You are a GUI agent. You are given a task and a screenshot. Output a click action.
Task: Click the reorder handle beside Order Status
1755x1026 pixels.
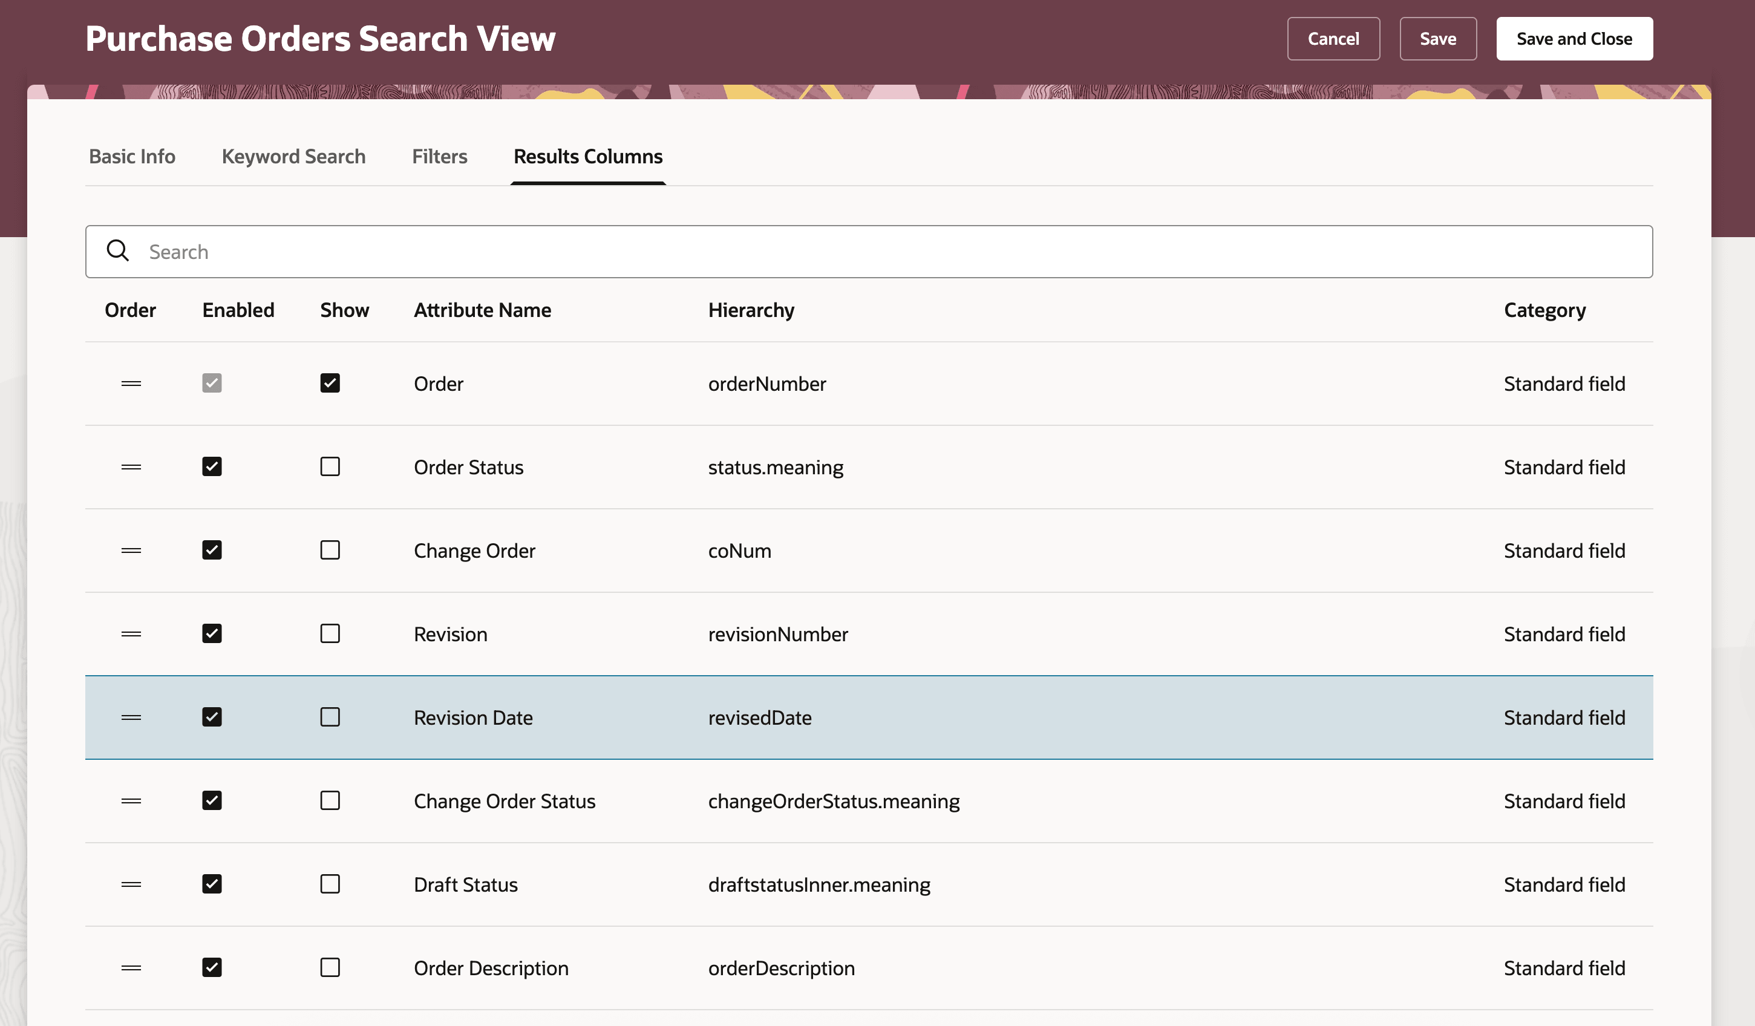[x=130, y=466]
